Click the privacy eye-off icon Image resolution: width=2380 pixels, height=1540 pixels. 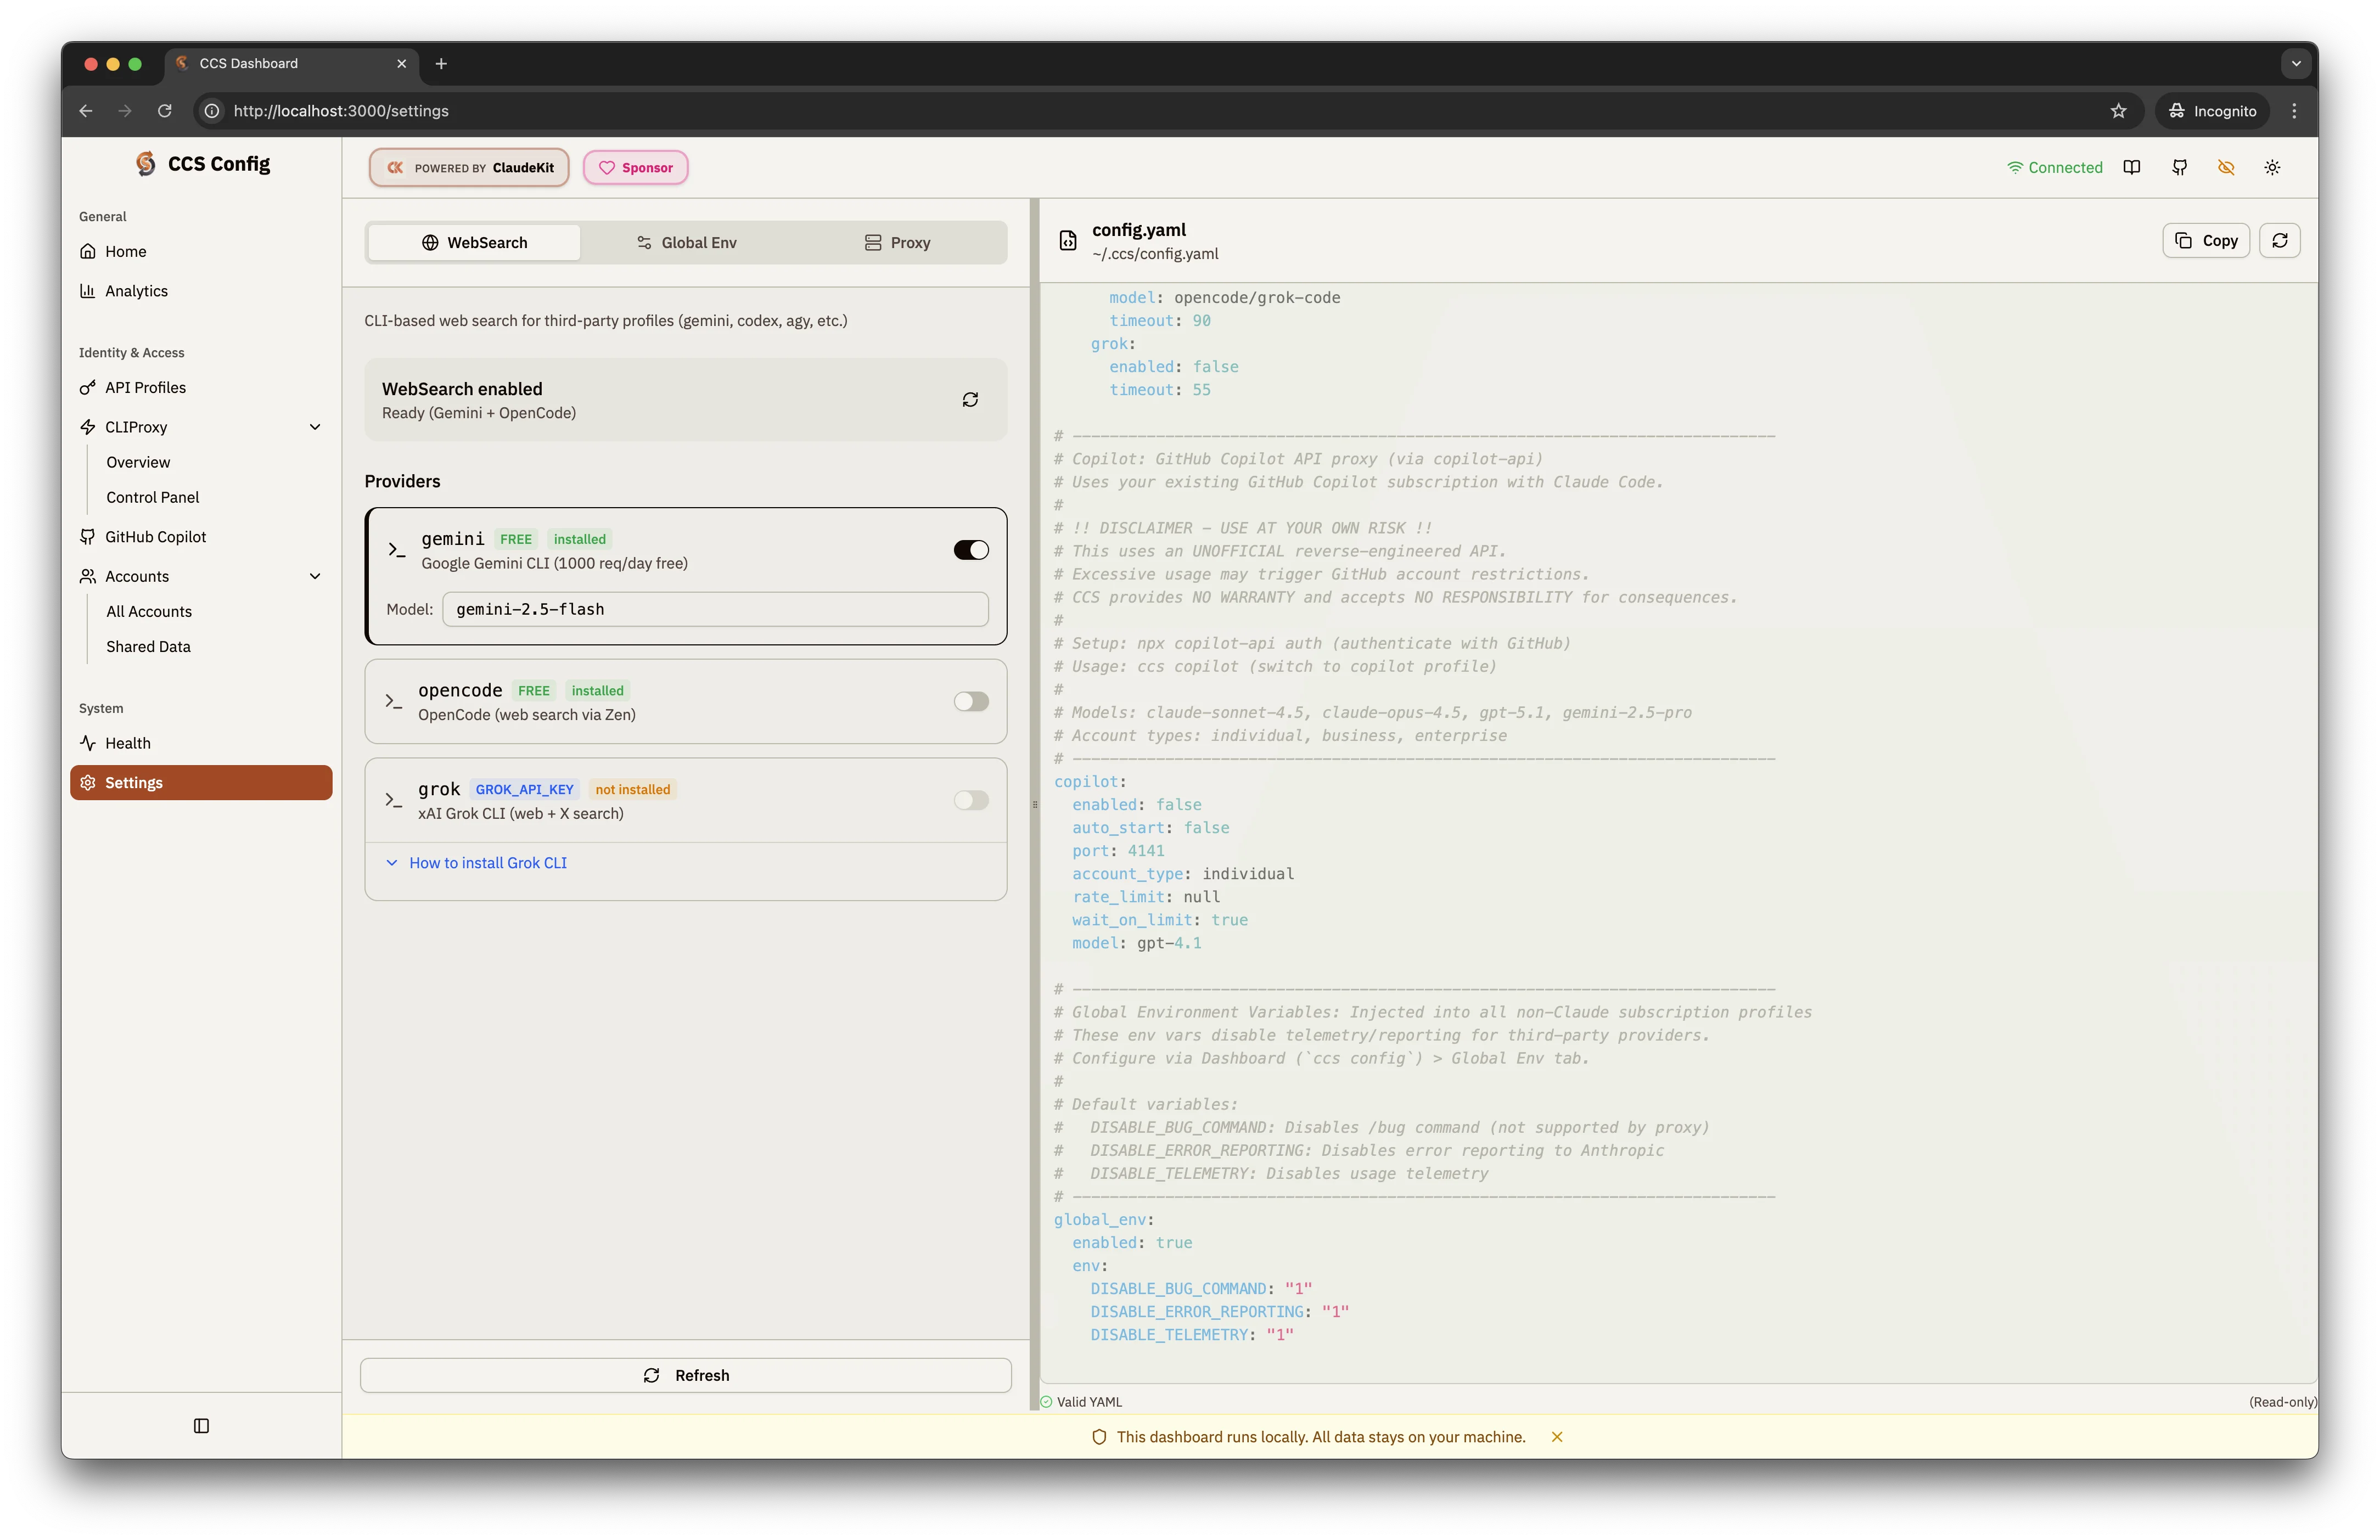[x=2225, y=167]
